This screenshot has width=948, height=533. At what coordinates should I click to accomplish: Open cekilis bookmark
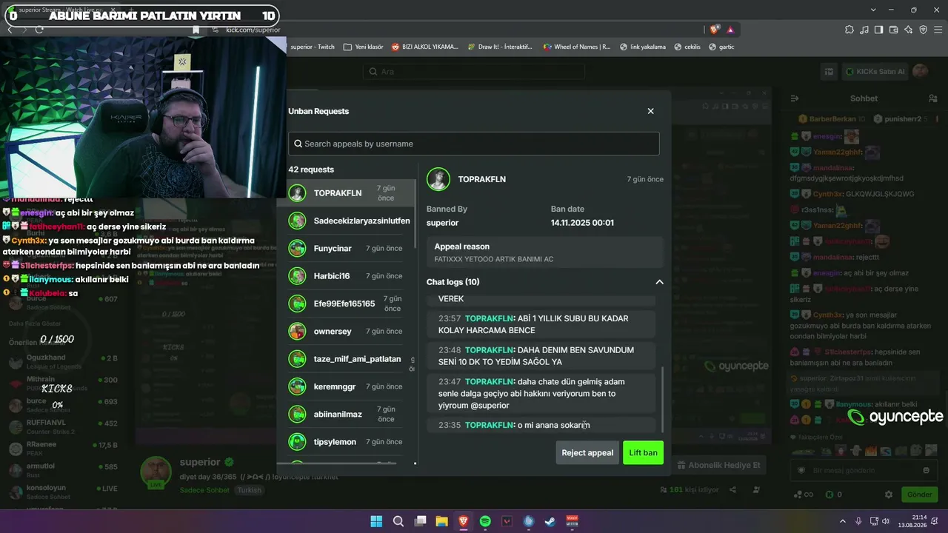point(687,47)
